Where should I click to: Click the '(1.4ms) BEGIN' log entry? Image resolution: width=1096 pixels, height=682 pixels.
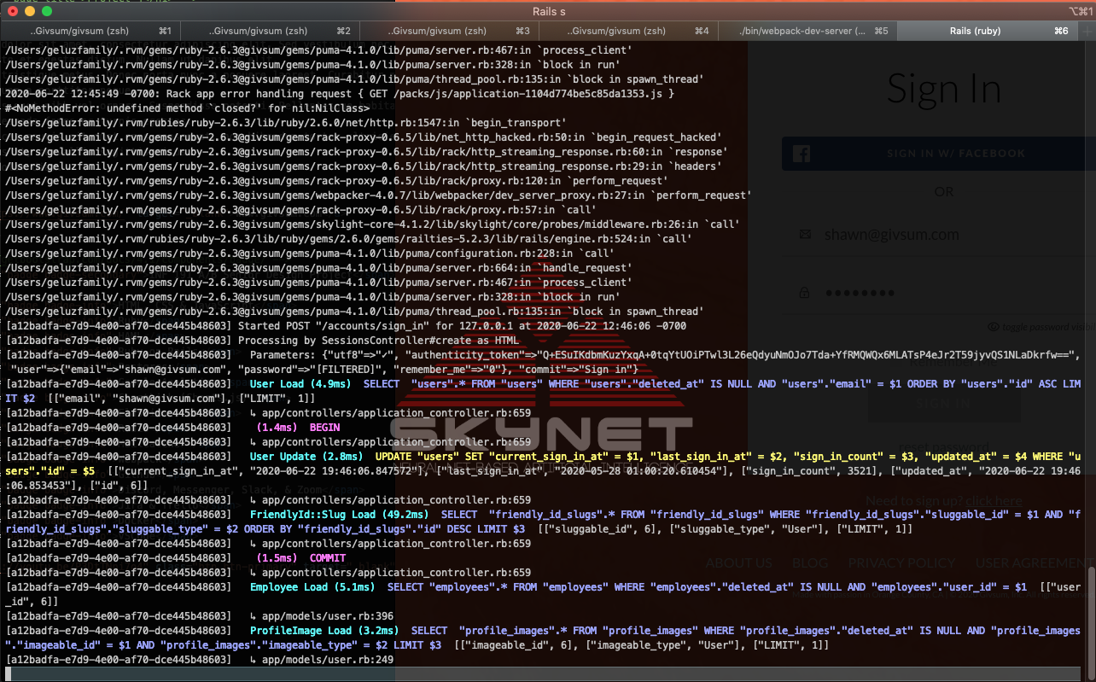tap(298, 428)
